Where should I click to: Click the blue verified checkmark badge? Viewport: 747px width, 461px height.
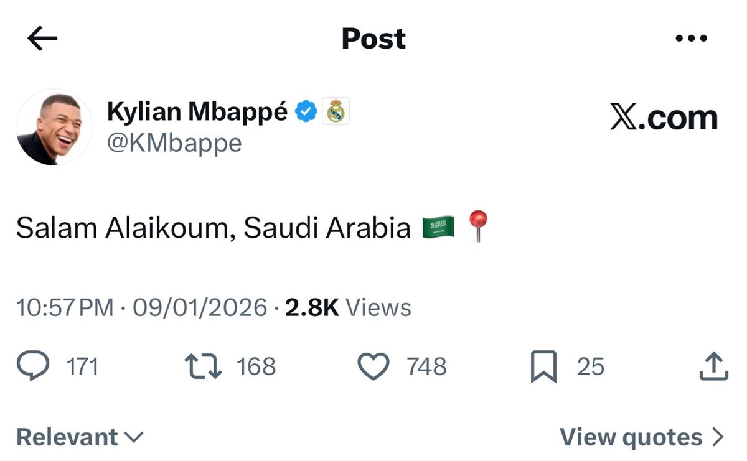tap(306, 112)
